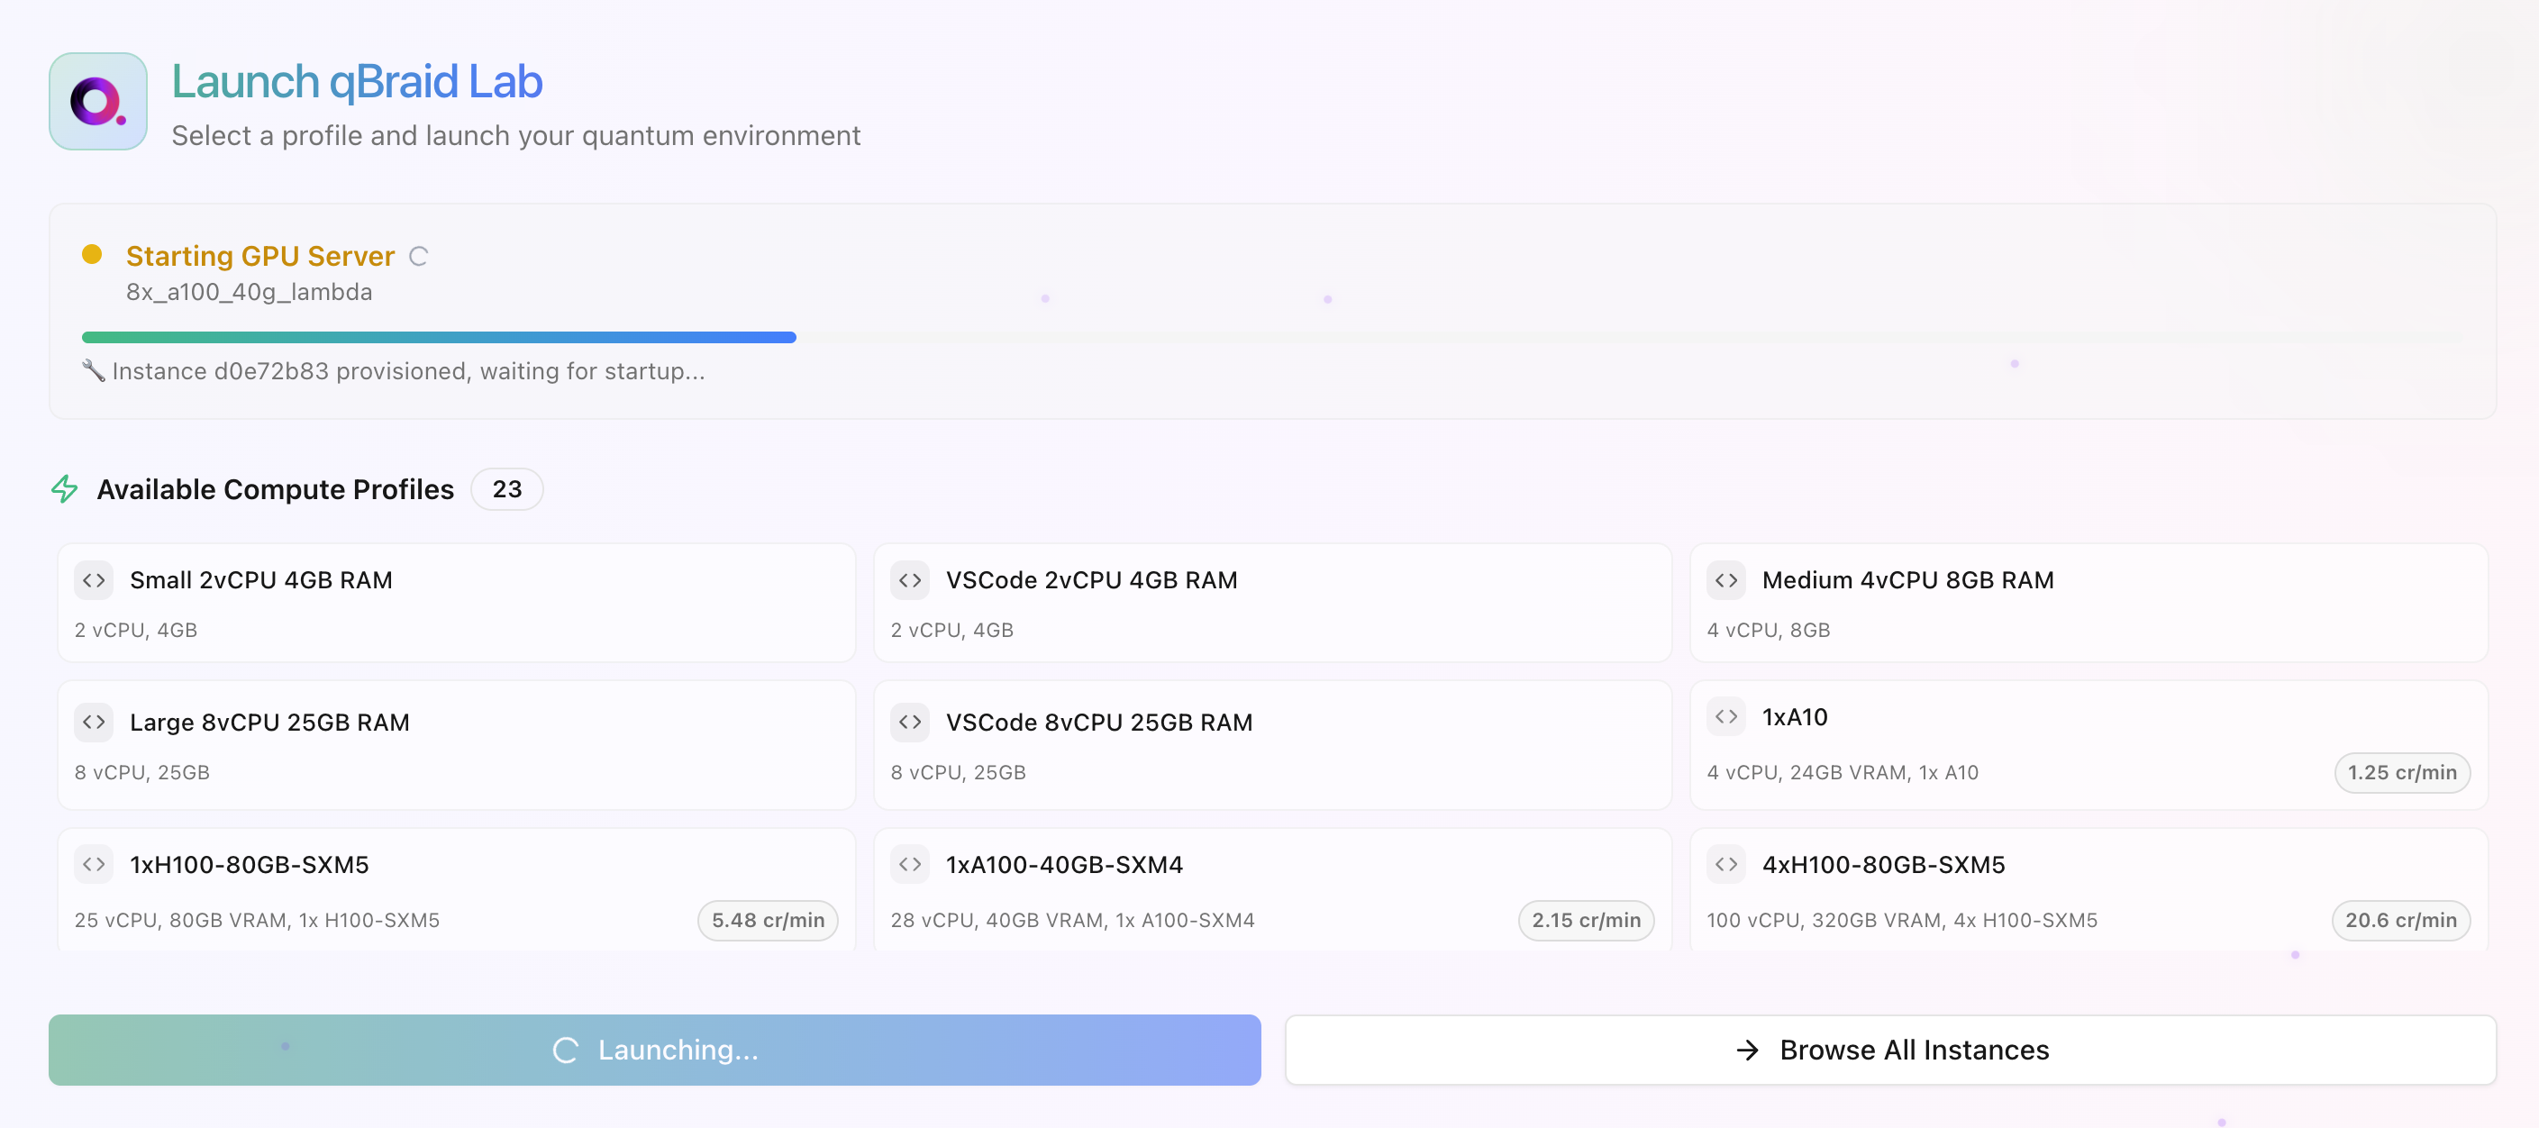Click code icon on Medium 4vCPU profile
2539x1128 pixels.
coord(1725,581)
